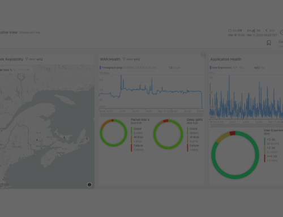Screen dimensions: 283x217
Task: Set auto refresh to Off
Action: 239,31
